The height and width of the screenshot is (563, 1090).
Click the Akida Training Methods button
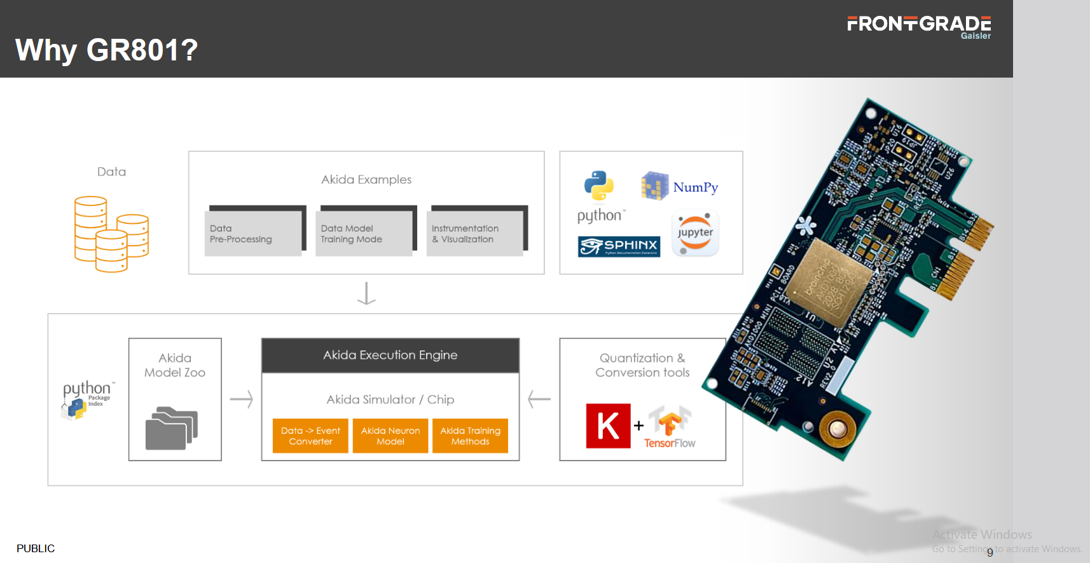tap(470, 436)
